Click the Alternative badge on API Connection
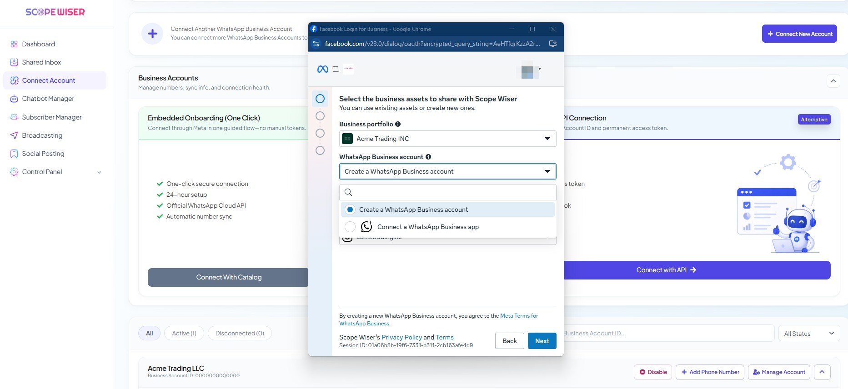Image resolution: width=848 pixels, height=389 pixels. (814, 120)
